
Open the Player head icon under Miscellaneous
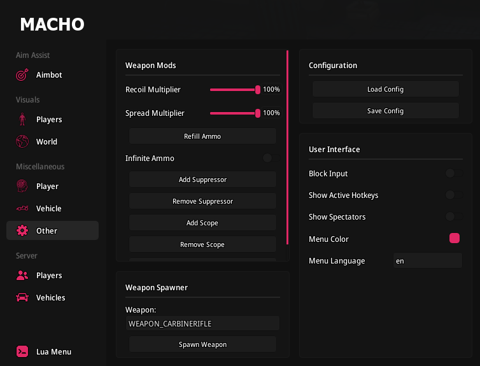point(22,187)
